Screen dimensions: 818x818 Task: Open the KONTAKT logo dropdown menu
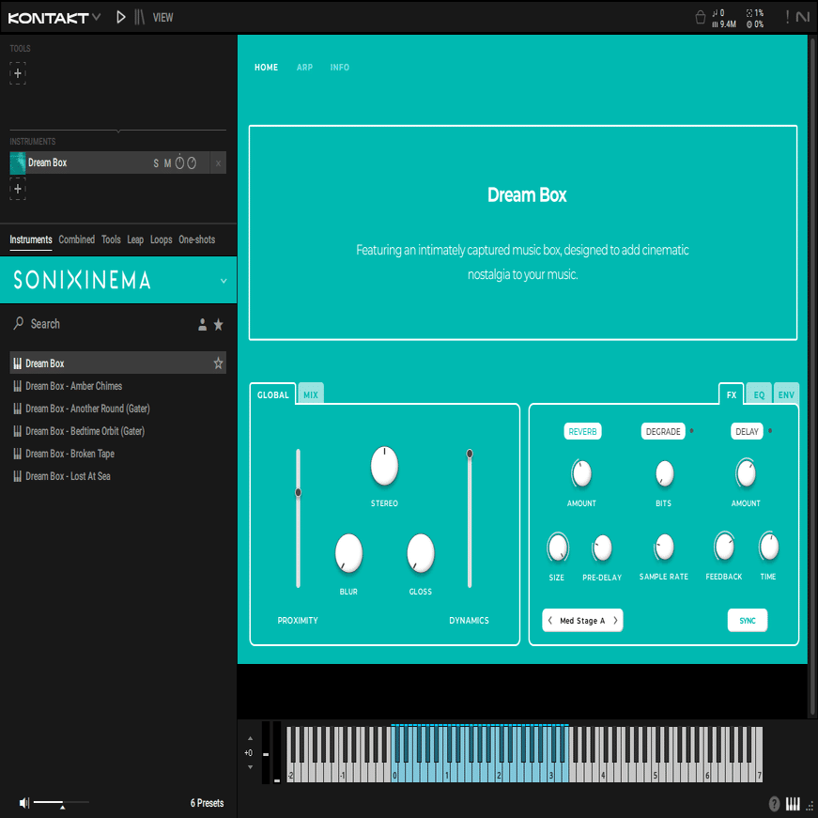[x=54, y=18]
